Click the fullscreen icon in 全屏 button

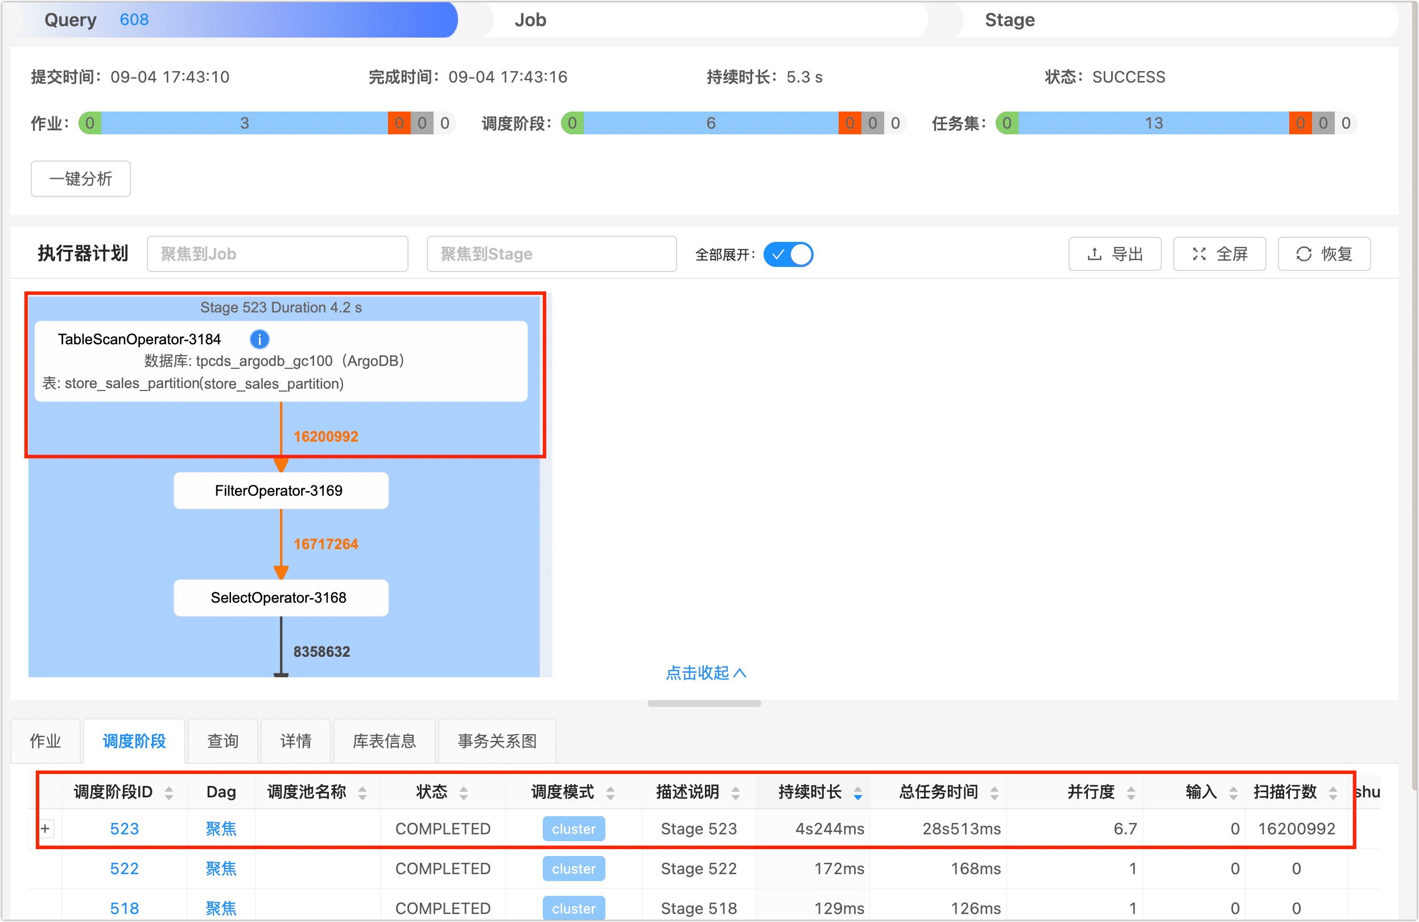click(x=1199, y=254)
